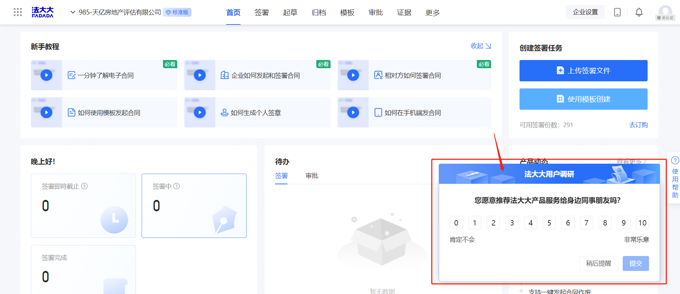Select score 1 in the survey

pos(475,223)
